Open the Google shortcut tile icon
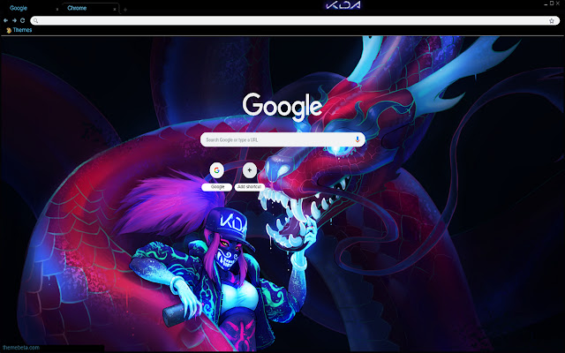565x353 pixels. (x=217, y=170)
